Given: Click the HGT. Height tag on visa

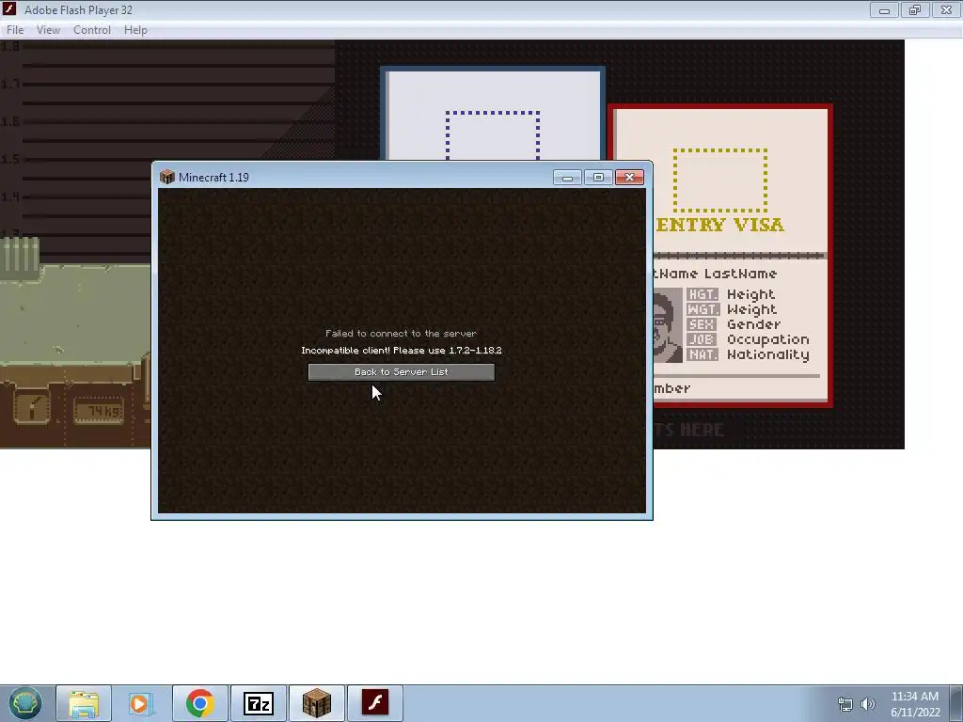Looking at the screenshot, I should [x=703, y=294].
